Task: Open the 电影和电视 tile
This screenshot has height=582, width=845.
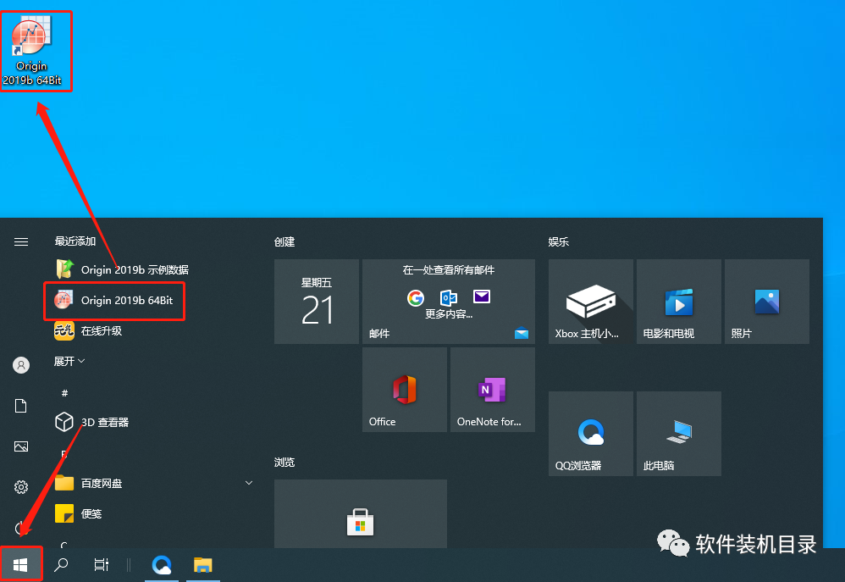Action: click(x=679, y=301)
